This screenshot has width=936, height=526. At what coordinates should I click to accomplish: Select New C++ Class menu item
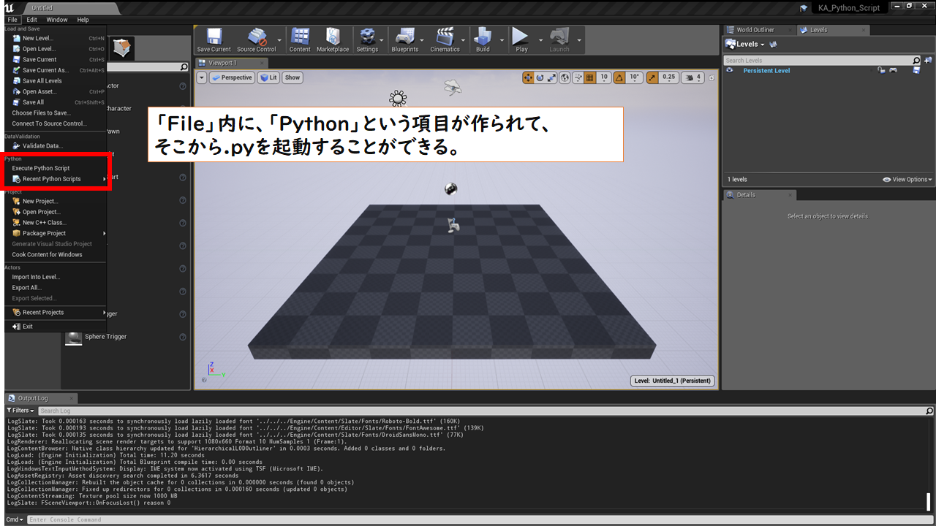coord(56,222)
